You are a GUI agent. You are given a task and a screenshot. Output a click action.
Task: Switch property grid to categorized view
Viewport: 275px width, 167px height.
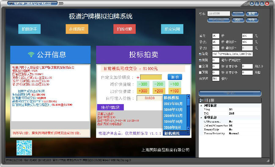coord(201,100)
